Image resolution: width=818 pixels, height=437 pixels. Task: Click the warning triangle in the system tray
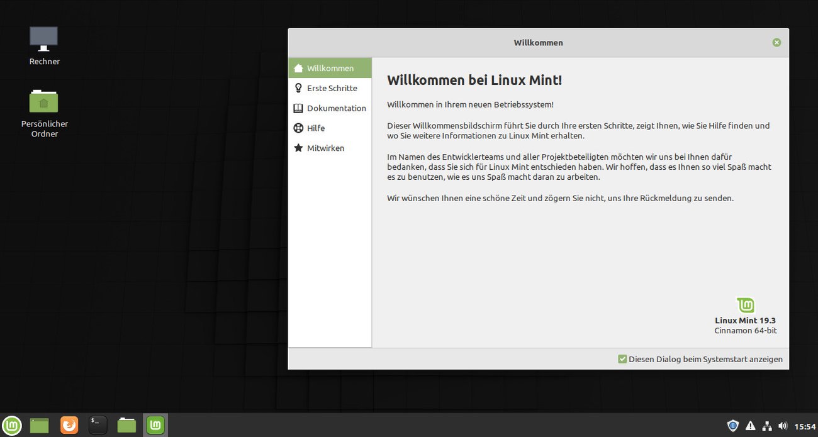750,425
